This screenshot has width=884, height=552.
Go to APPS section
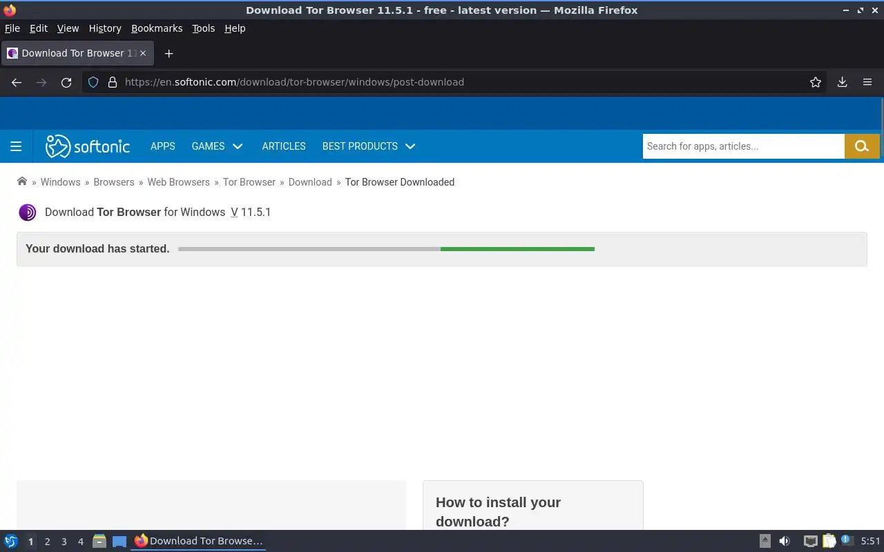pyautogui.click(x=163, y=146)
